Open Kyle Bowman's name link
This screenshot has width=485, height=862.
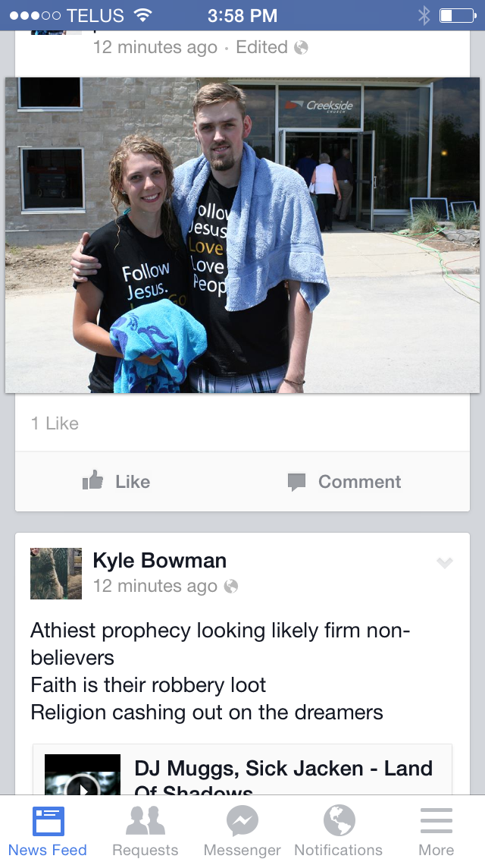(160, 561)
